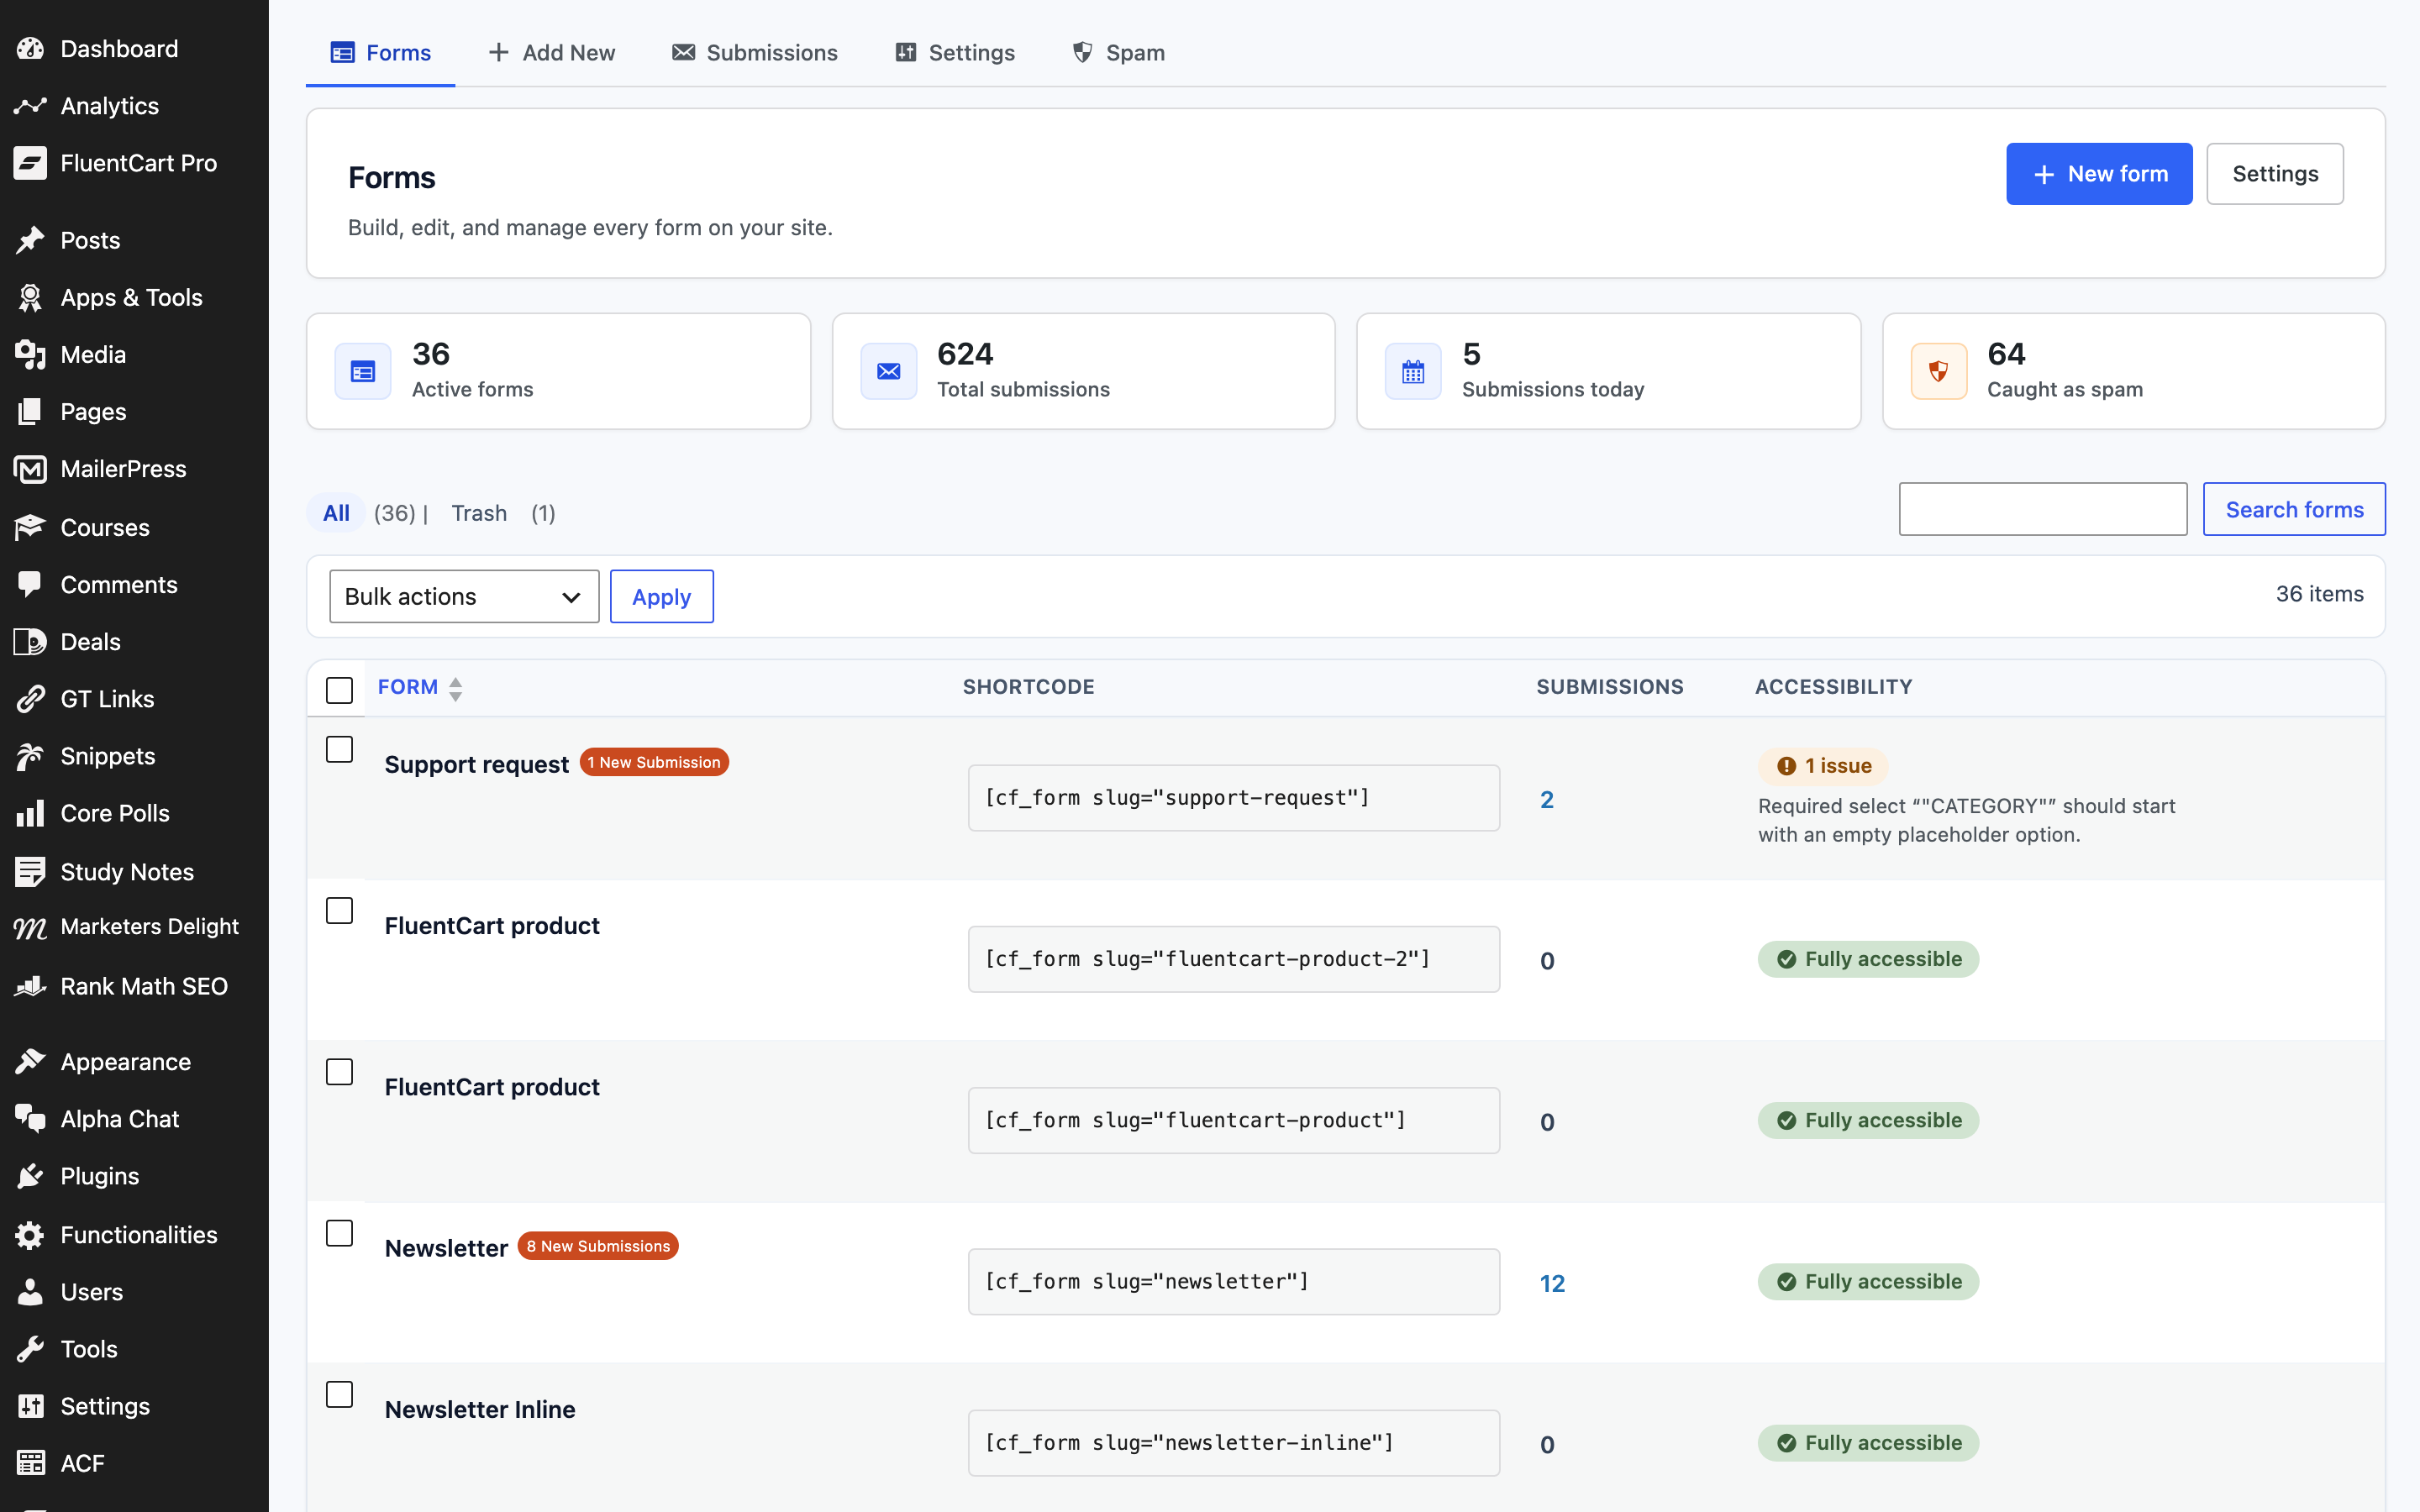Open the Dashboard icon in sidebar
2420x1512 pixels.
30,48
